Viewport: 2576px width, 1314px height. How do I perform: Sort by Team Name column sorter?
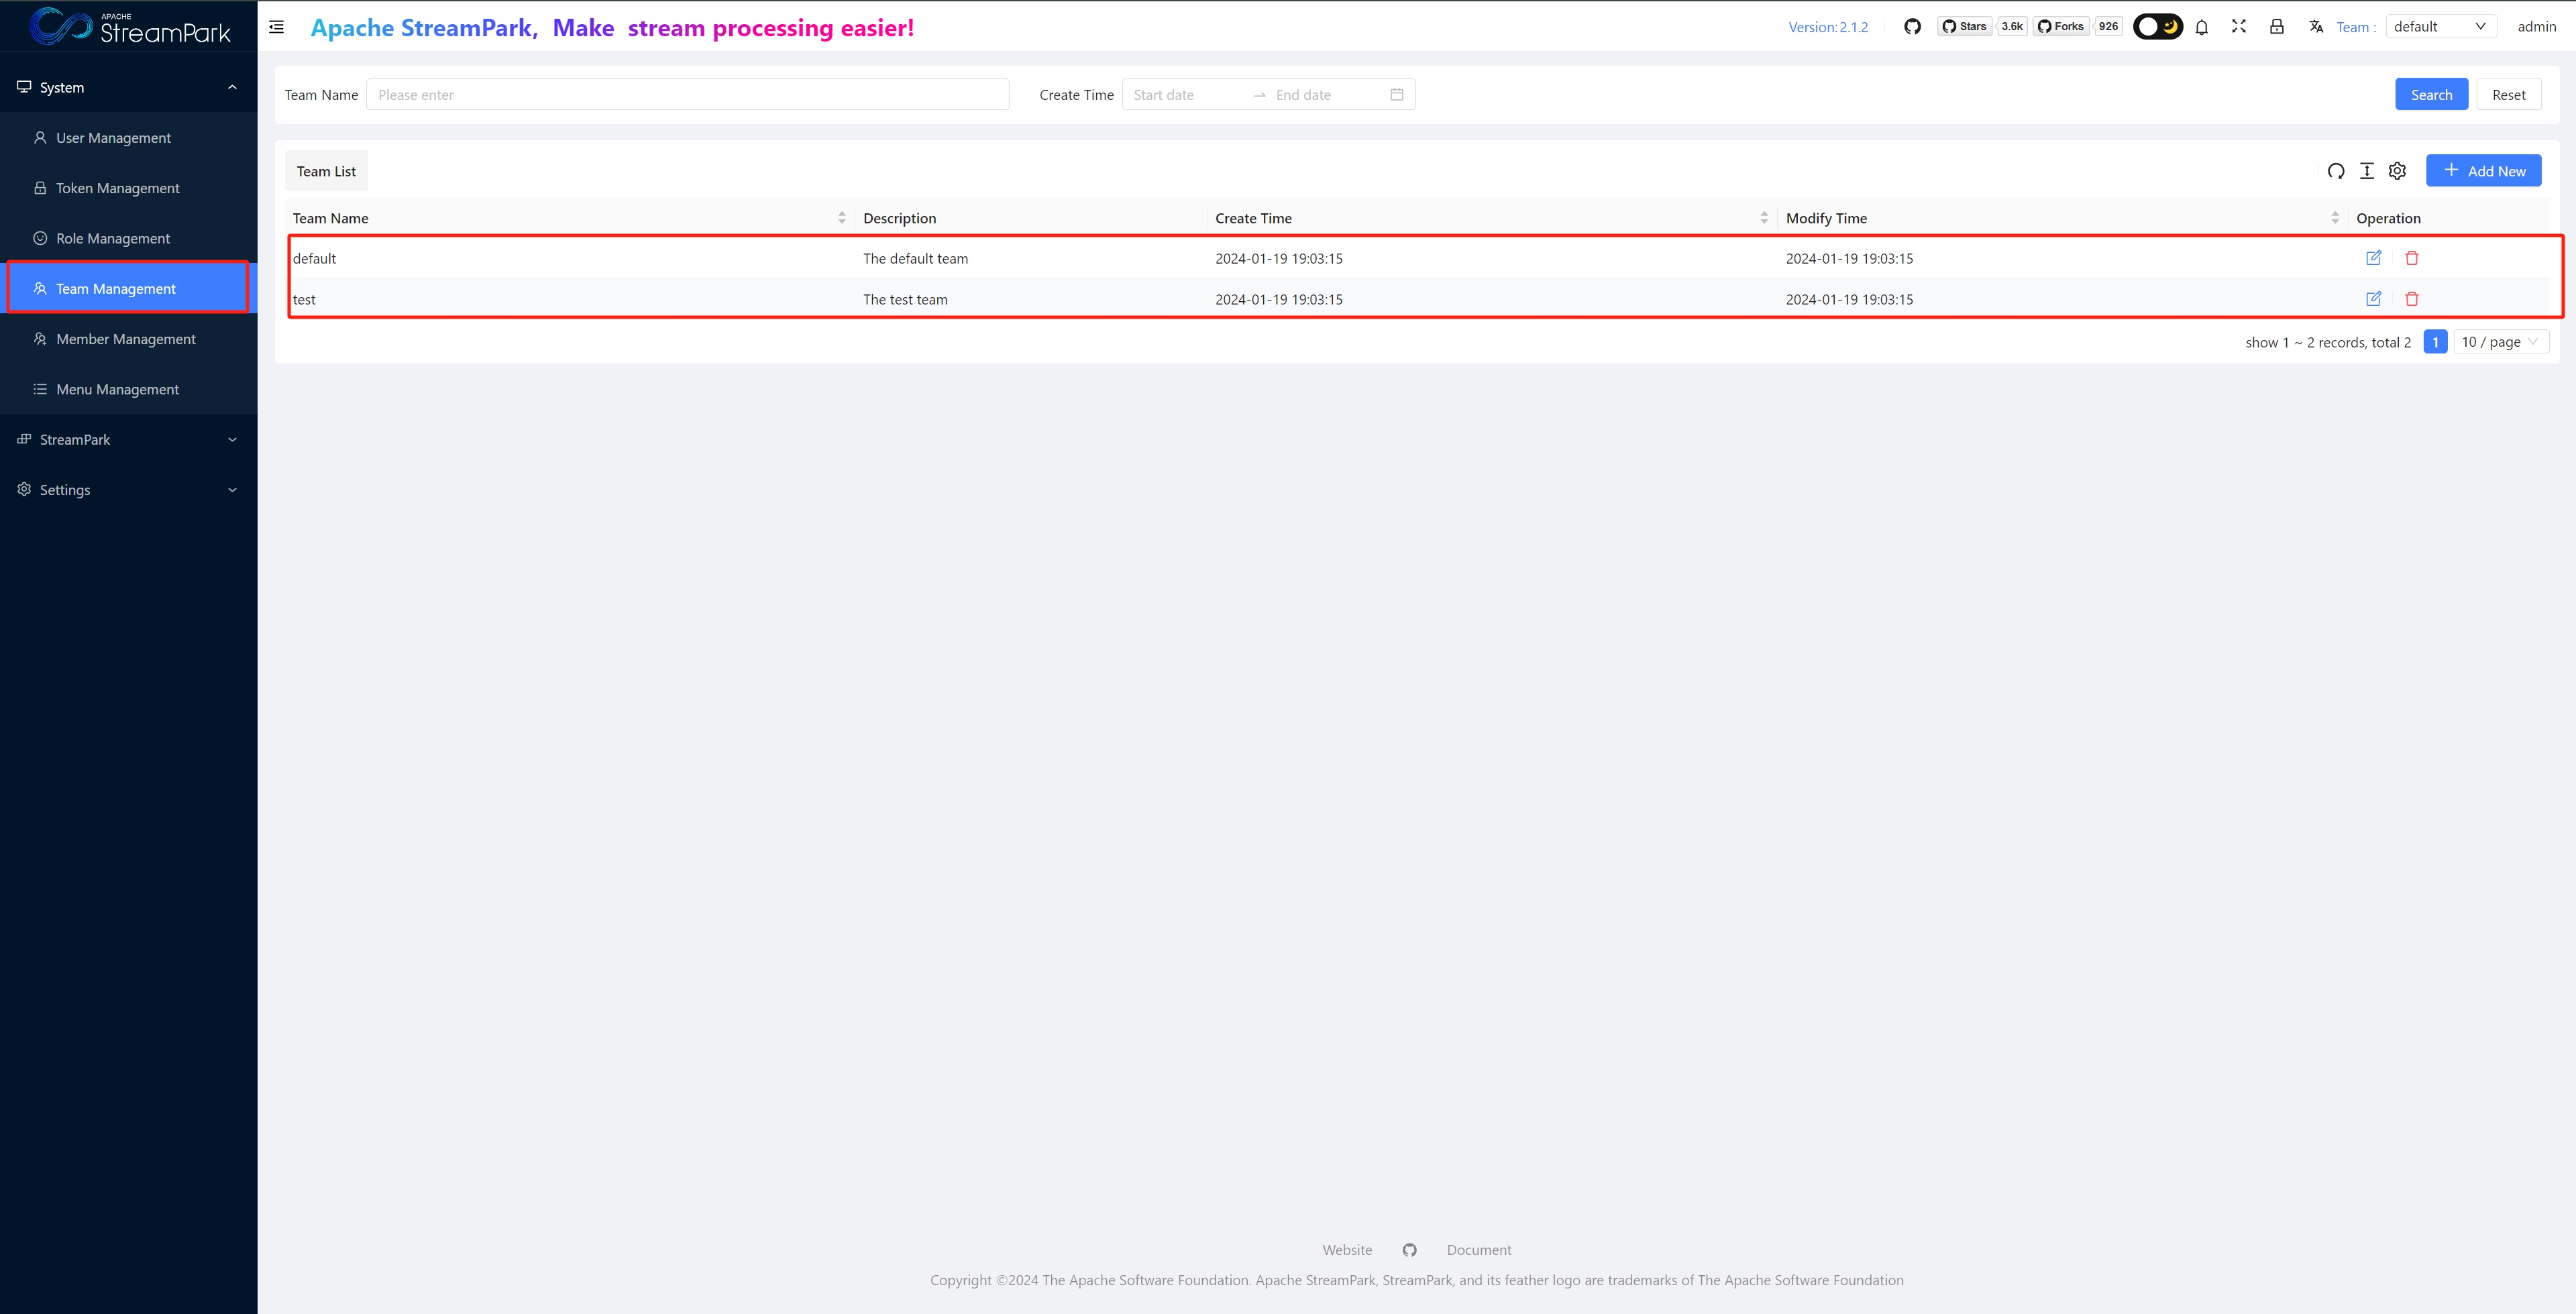pos(841,218)
